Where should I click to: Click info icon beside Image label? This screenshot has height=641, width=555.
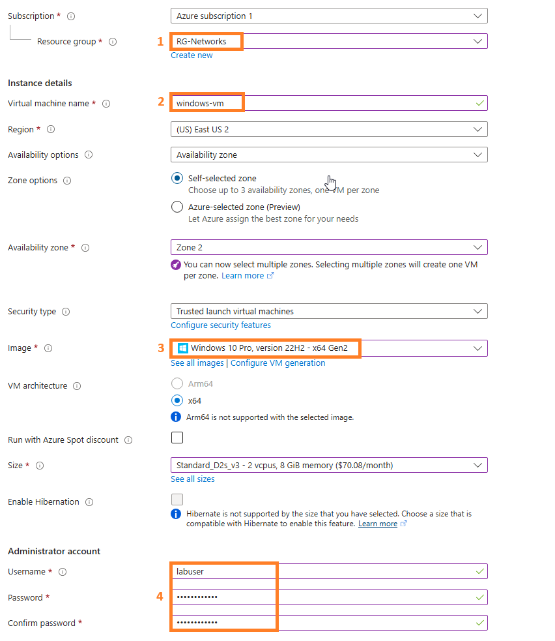pos(48,348)
